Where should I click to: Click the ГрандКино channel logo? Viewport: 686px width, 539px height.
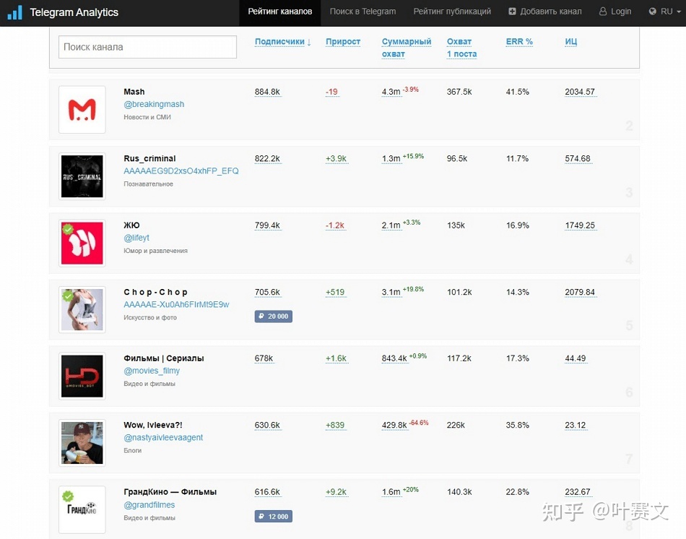pyautogui.click(x=82, y=509)
